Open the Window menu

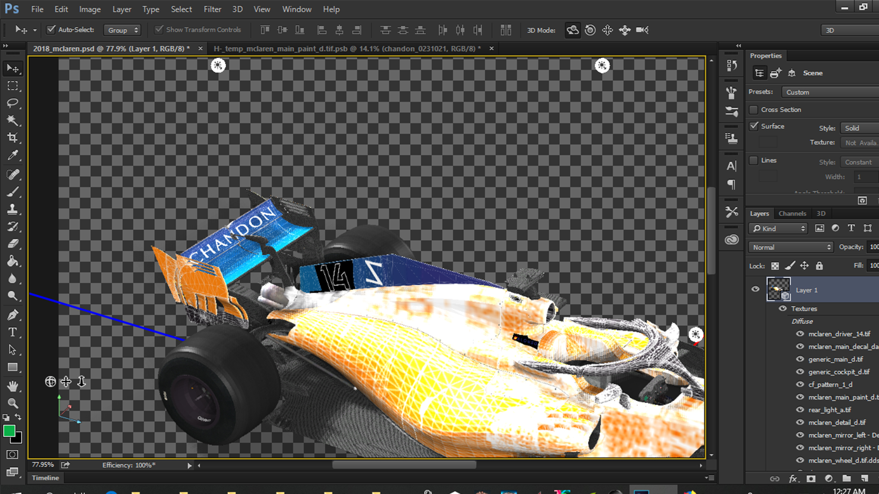coord(297,9)
